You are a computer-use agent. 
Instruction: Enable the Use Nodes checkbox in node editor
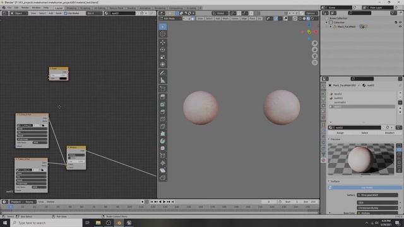click(x=66, y=13)
